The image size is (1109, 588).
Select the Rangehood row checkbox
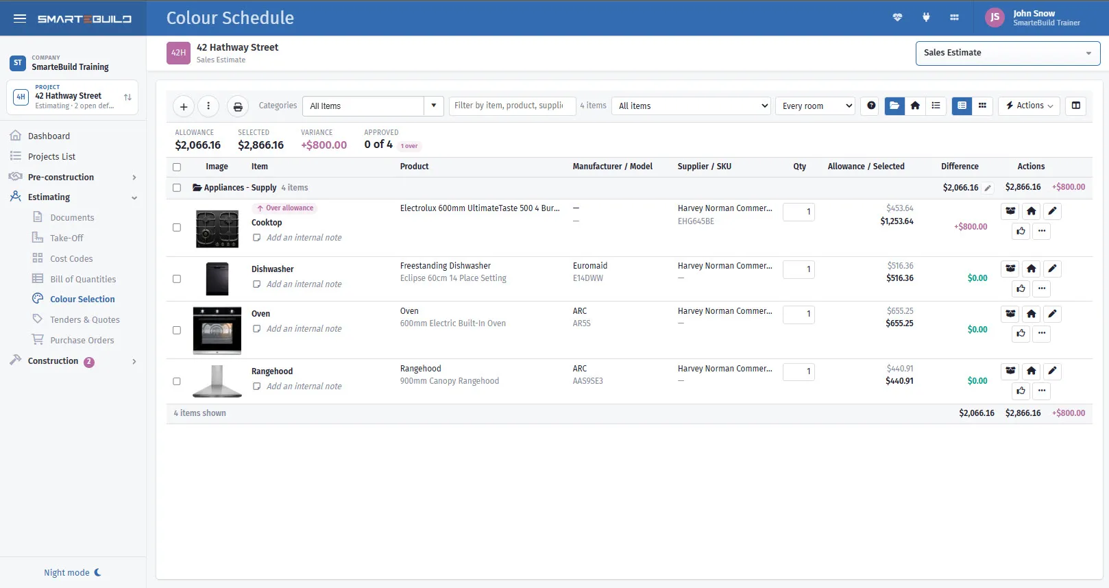tap(177, 381)
